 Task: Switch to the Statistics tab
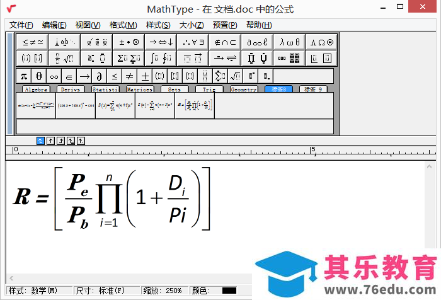click(106, 89)
